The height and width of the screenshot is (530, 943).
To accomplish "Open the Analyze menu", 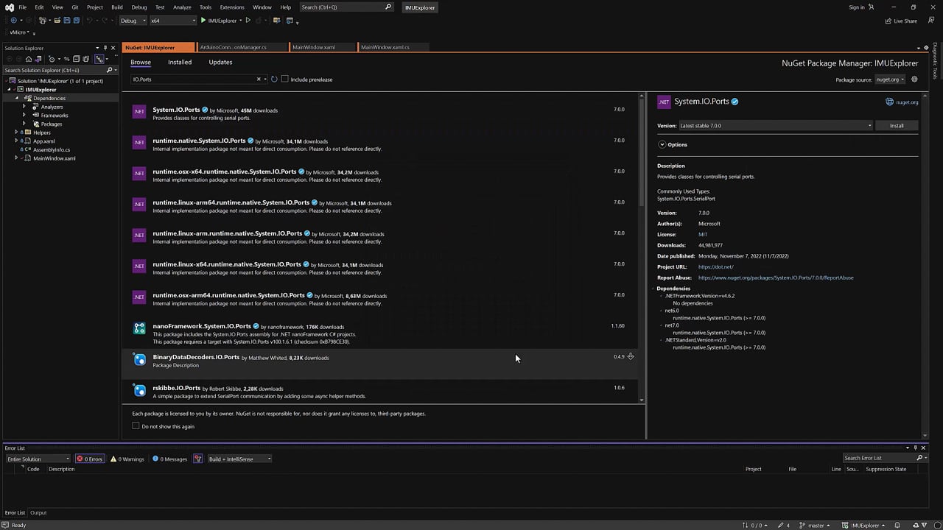I will [x=182, y=7].
